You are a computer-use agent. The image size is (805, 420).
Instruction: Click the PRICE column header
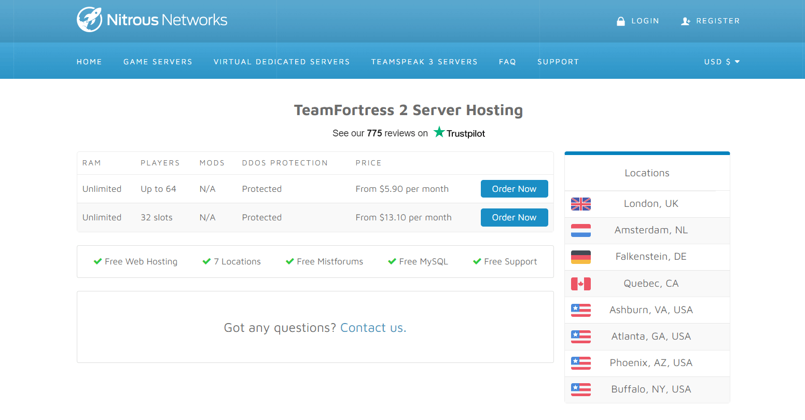[368, 163]
